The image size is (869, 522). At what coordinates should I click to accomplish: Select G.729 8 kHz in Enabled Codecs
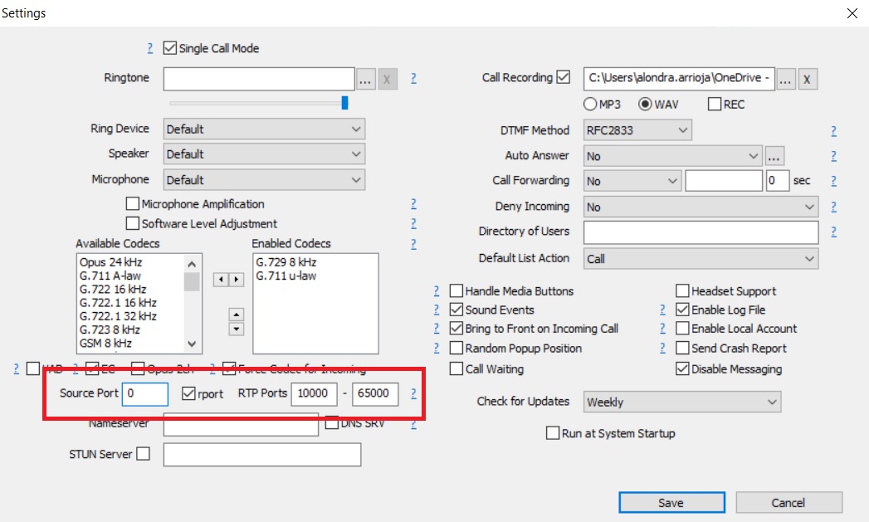pyautogui.click(x=286, y=263)
